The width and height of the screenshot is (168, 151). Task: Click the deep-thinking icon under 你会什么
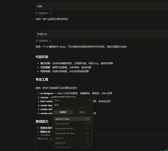[37, 41]
